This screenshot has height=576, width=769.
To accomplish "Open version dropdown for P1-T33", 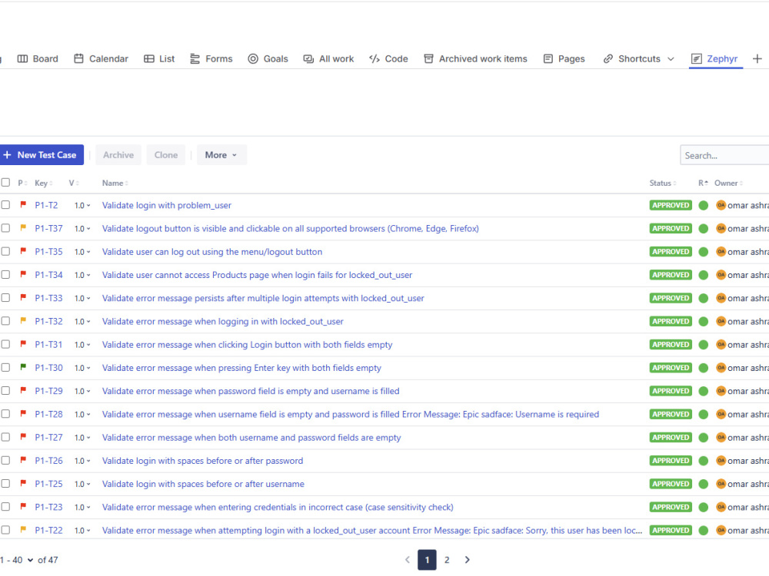I will (x=82, y=298).
